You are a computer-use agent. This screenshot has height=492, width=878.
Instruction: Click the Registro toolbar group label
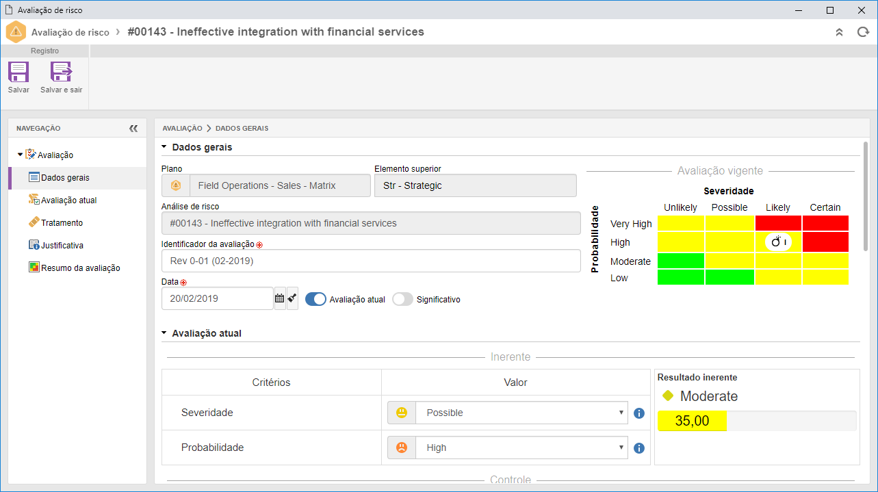[45, 51]
